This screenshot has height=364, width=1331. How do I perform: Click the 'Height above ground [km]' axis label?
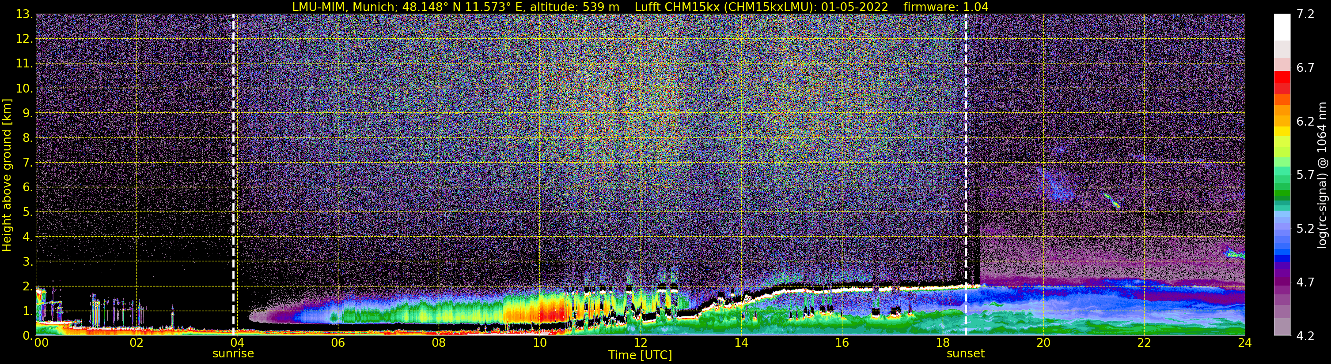click(x=7, y=175)
